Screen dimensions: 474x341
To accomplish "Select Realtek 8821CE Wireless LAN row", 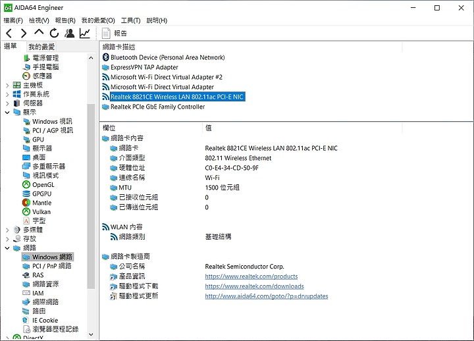I will 174,97.
